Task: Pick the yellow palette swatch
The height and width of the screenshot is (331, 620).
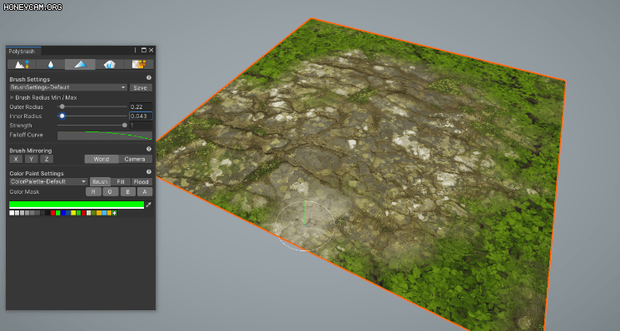Action: pyautogui.click(x=73, y=213)
